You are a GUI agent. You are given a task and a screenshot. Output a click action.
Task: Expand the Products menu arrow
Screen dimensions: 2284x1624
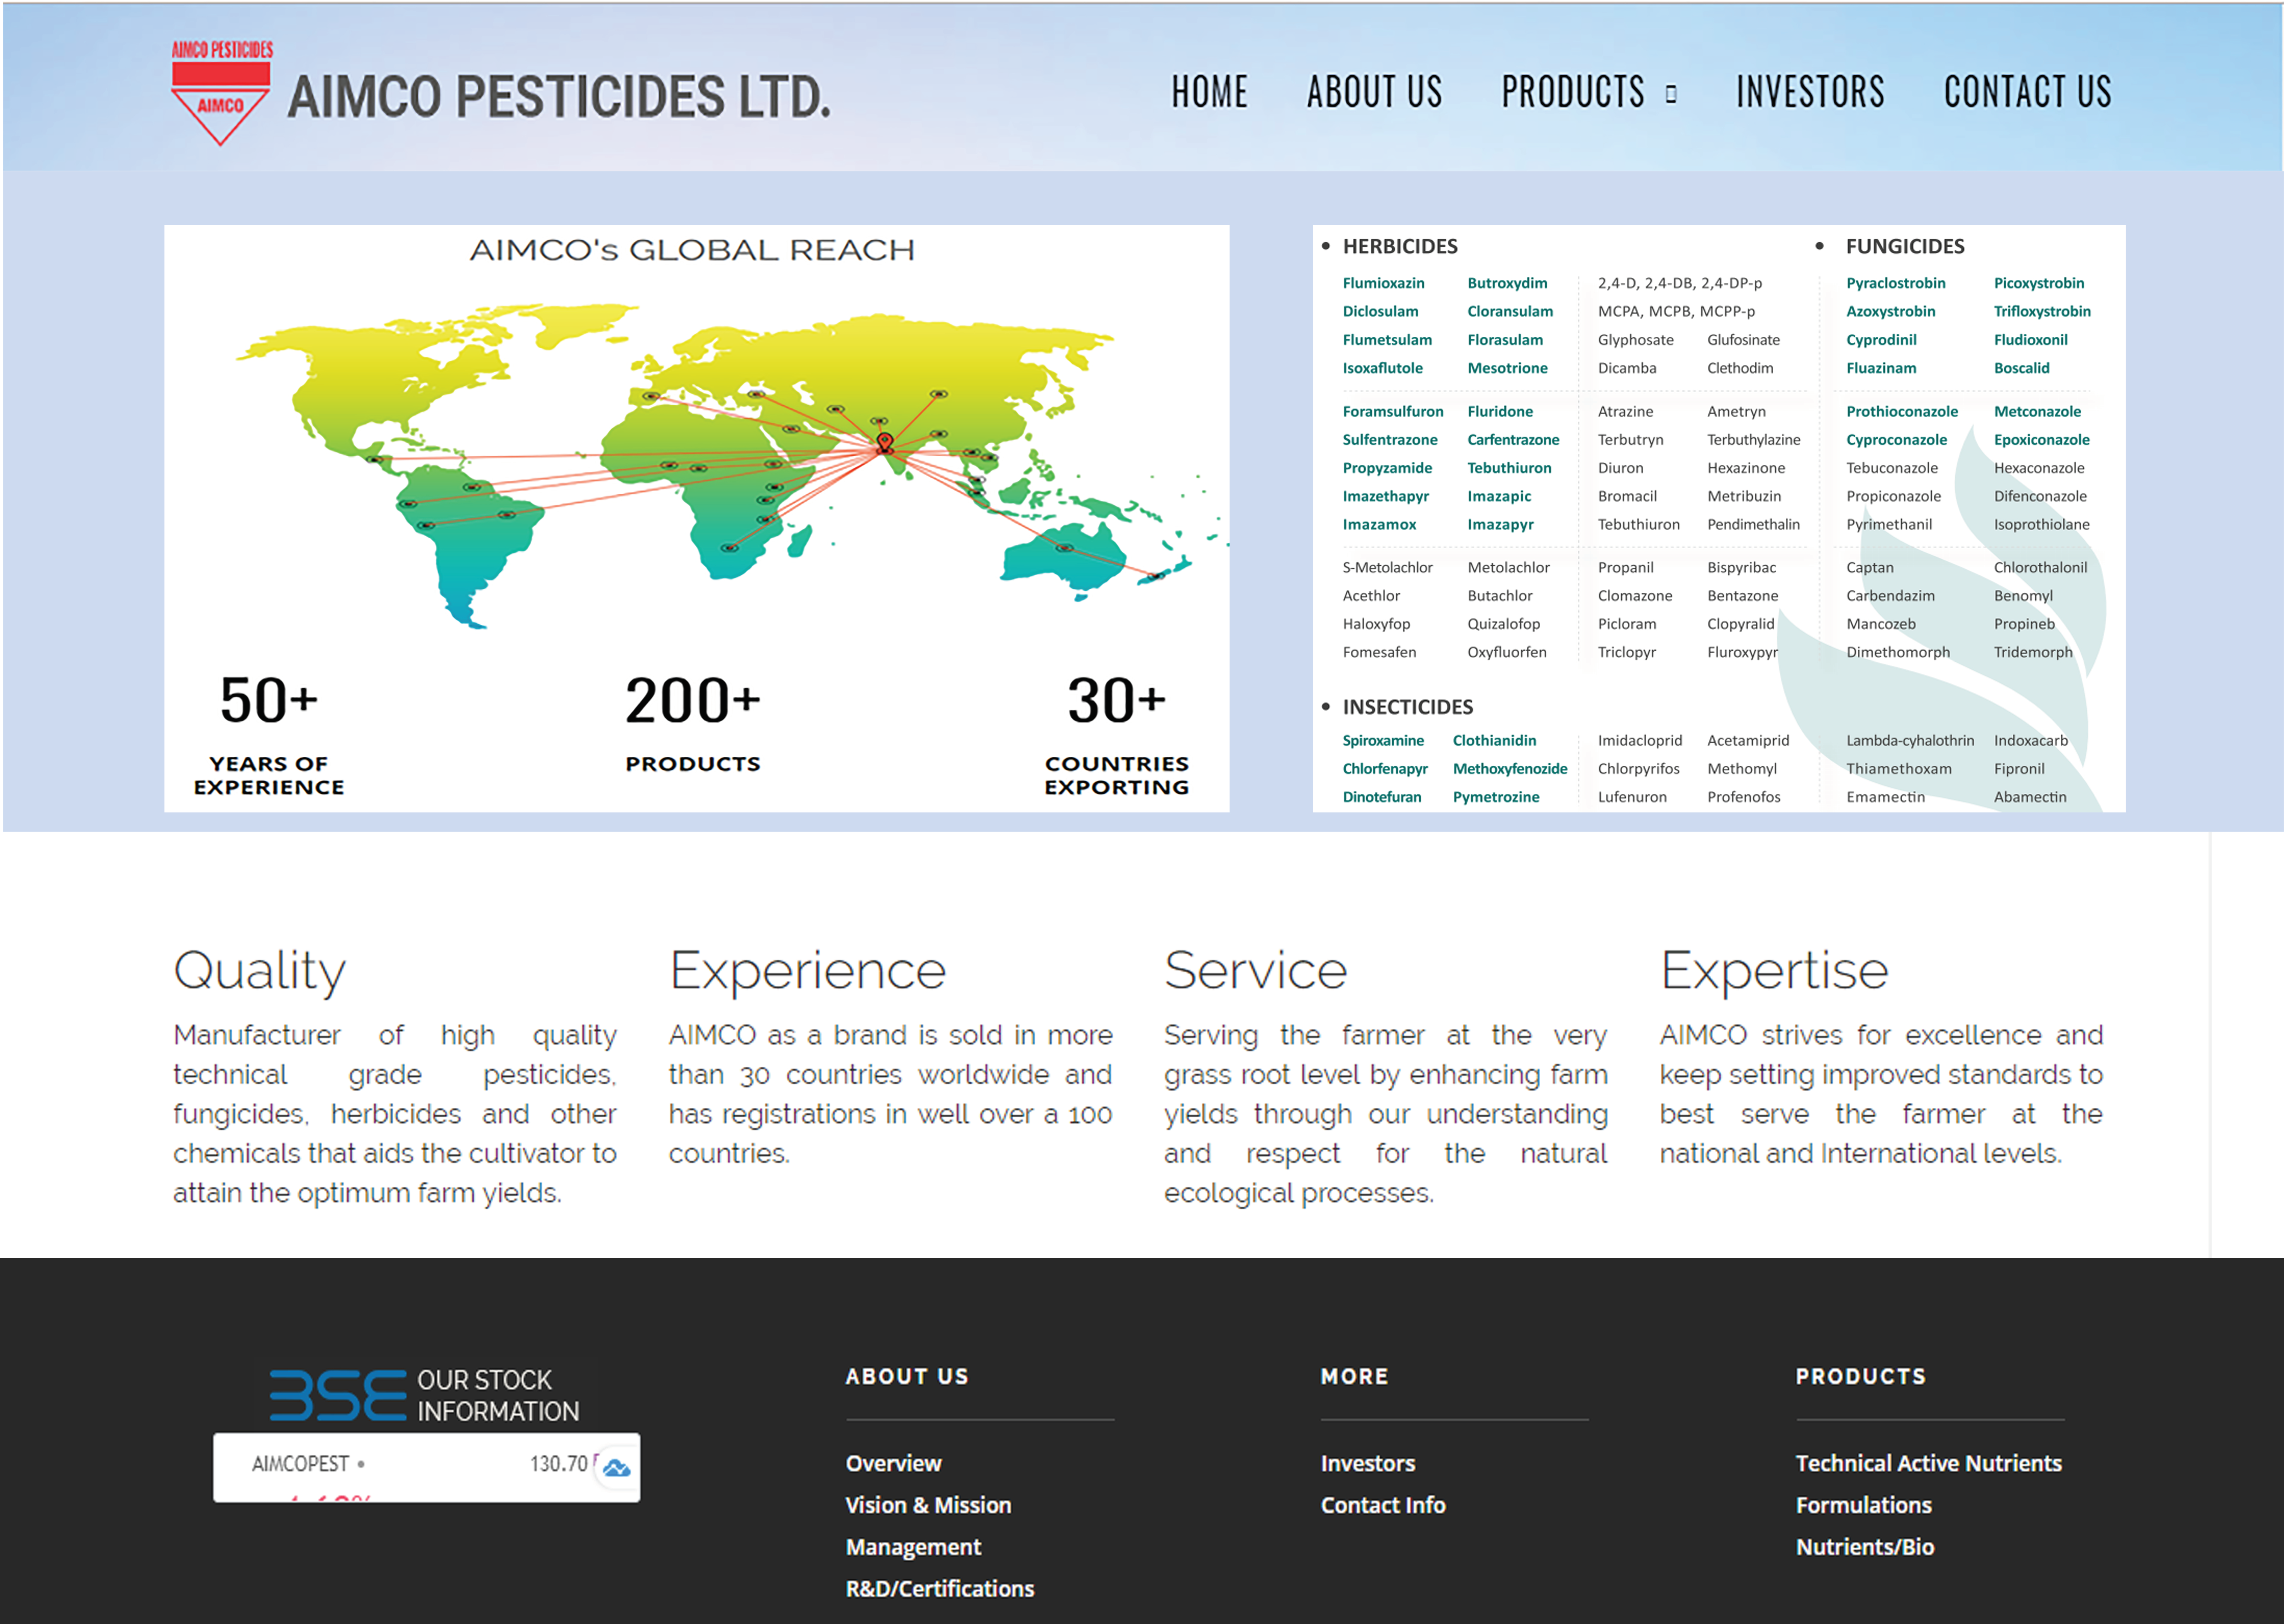[x=1671, y=94]
